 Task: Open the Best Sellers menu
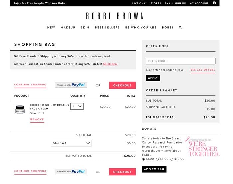click(x=107, y=27)
